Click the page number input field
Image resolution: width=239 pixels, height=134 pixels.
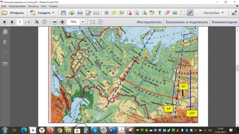[20, 22]
